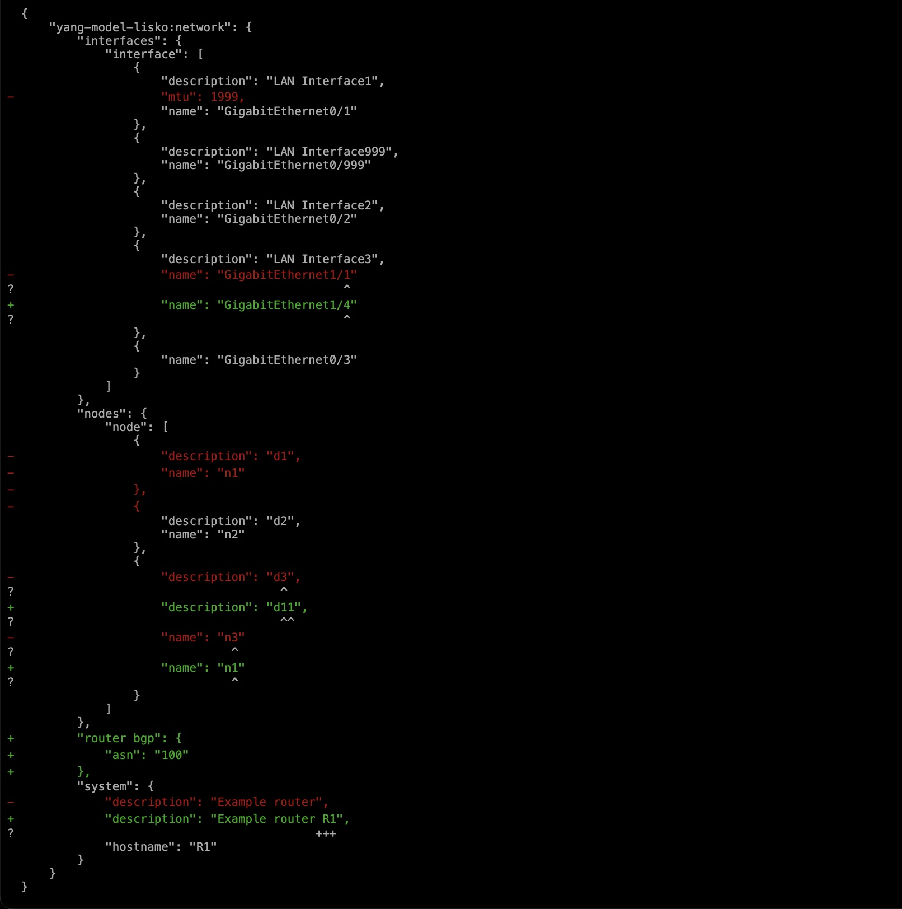The height and width of the screenshot is (909, 902).
Task: Click "LAN Interface2" description value
Action: click(x=322, y=205)
